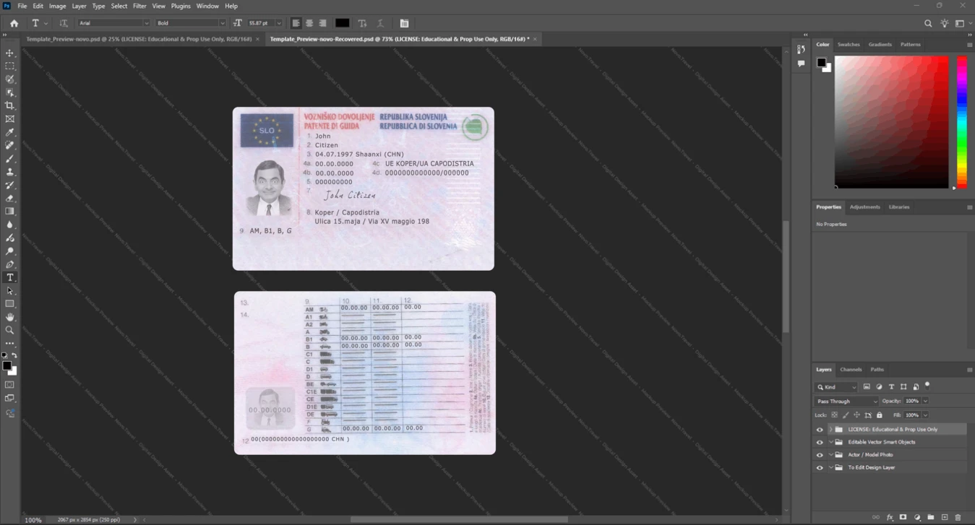Open the Arial font family dropdown
This screenshot has height=525, width=975.
[113, 23]
